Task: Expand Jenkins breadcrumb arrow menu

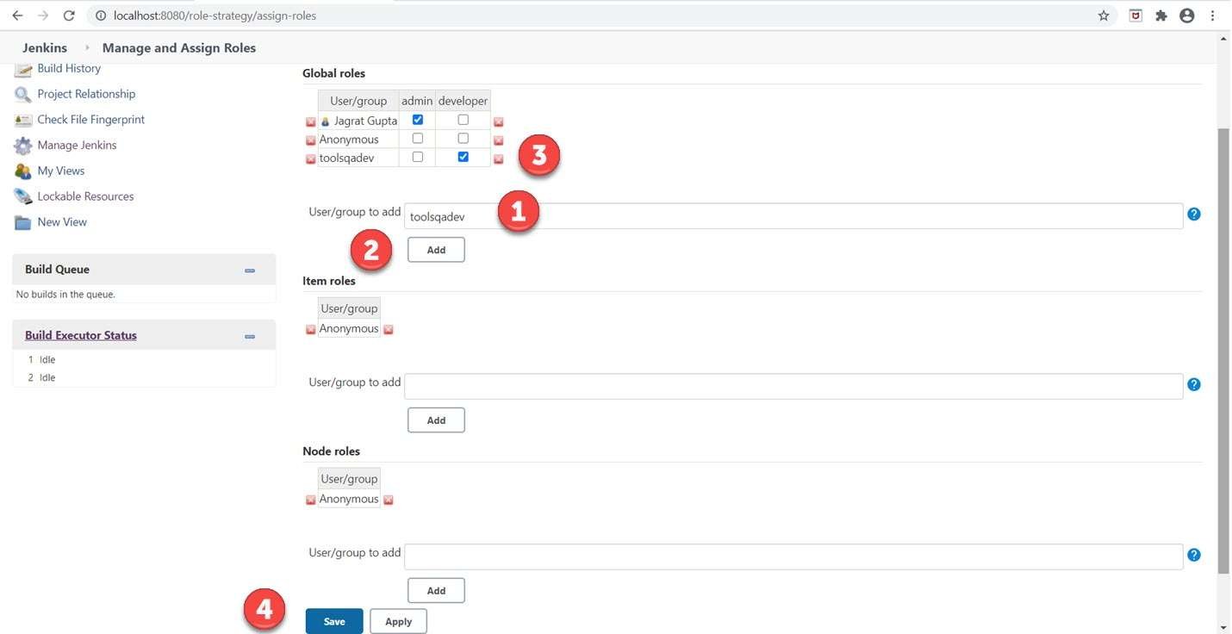Action: pos(87,48)
